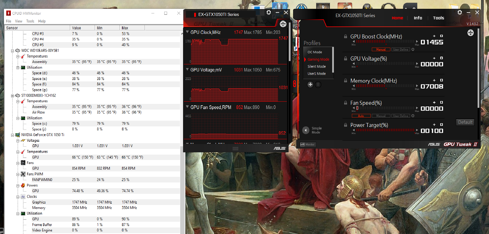489x234 pixels.
Task: Click right arrow of GPU Voltage slider
Action: click(417, 64)
